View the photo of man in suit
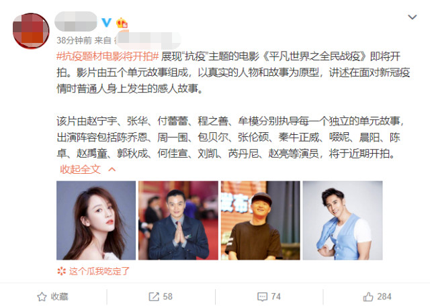 pos(178,220)
